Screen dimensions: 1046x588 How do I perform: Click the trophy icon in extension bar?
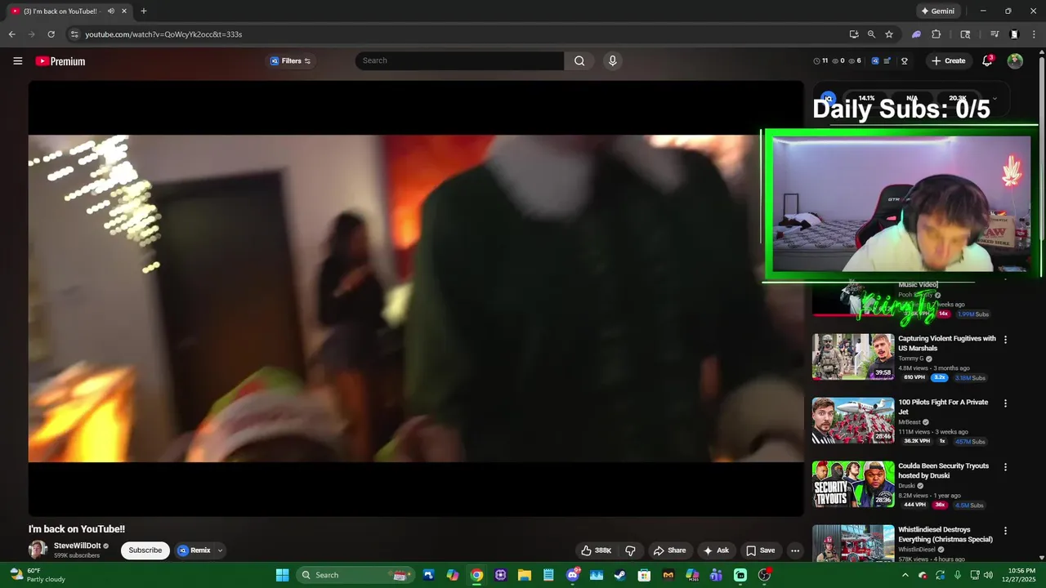[905, 61]
